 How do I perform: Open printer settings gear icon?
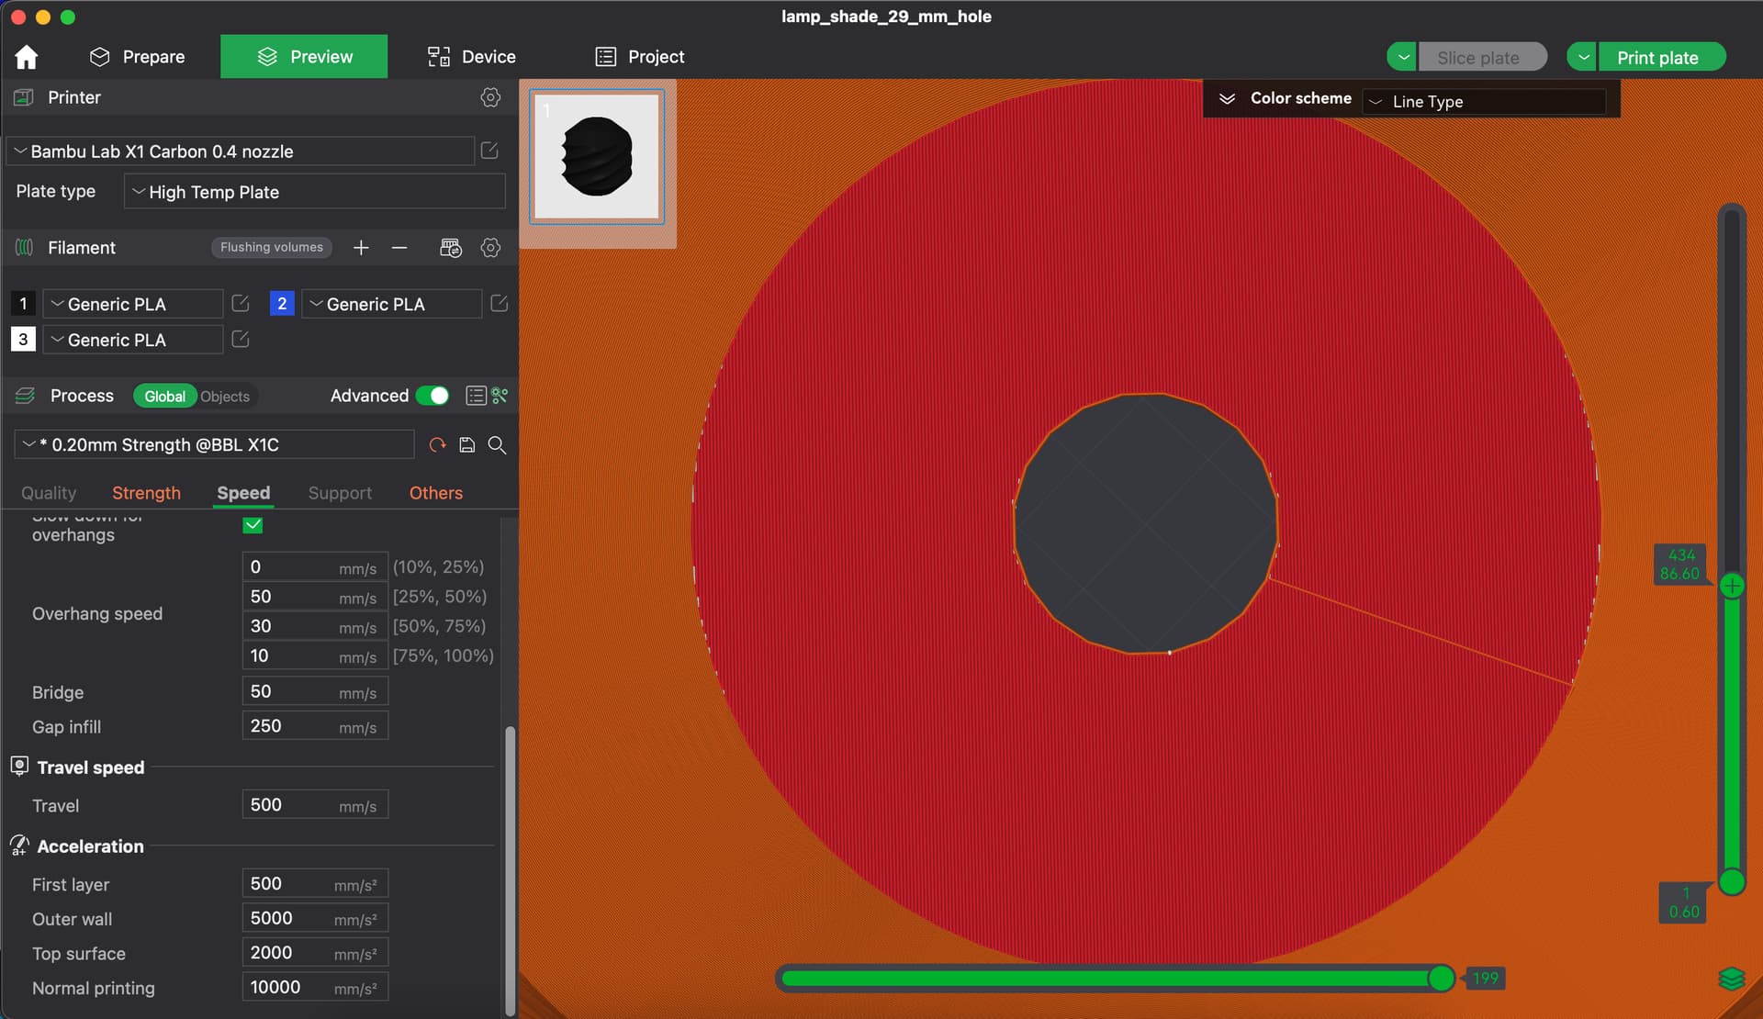pyautogui.click(x=490, y=97)
